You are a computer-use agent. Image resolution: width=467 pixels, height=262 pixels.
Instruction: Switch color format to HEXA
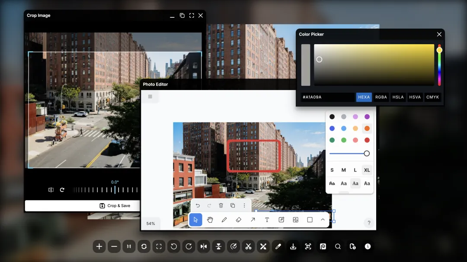point(364,97)
